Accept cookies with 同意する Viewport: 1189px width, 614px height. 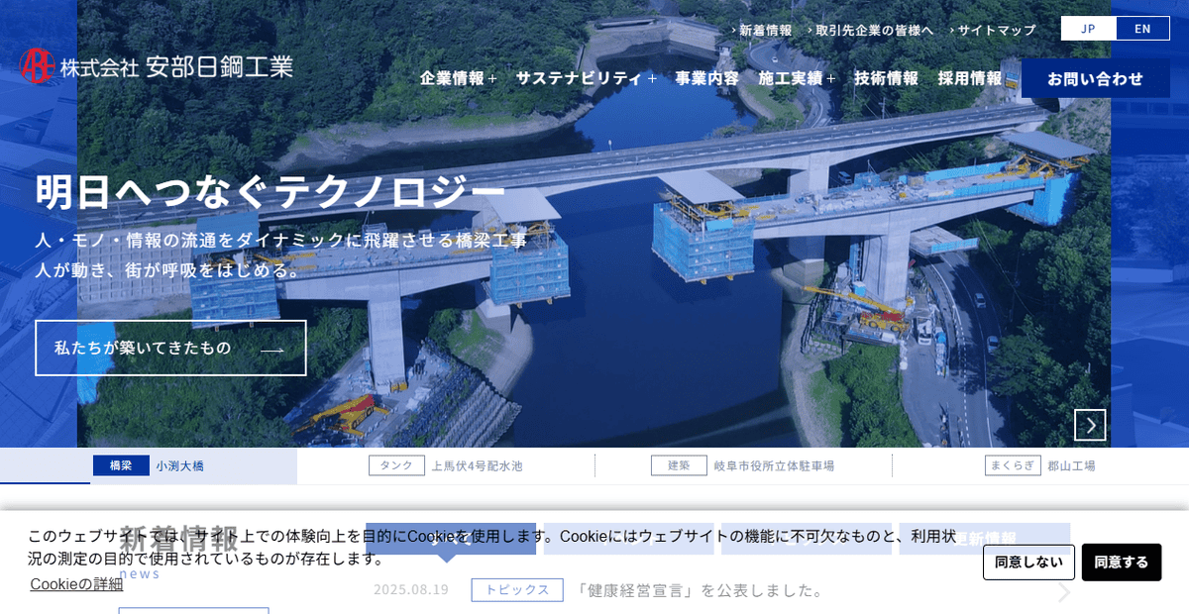[1122, 562]
